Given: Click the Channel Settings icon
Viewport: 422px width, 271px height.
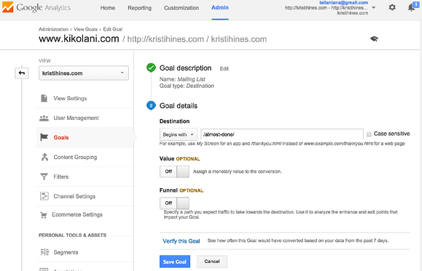Looking at the screenshot, I should [x=44, y=196].
